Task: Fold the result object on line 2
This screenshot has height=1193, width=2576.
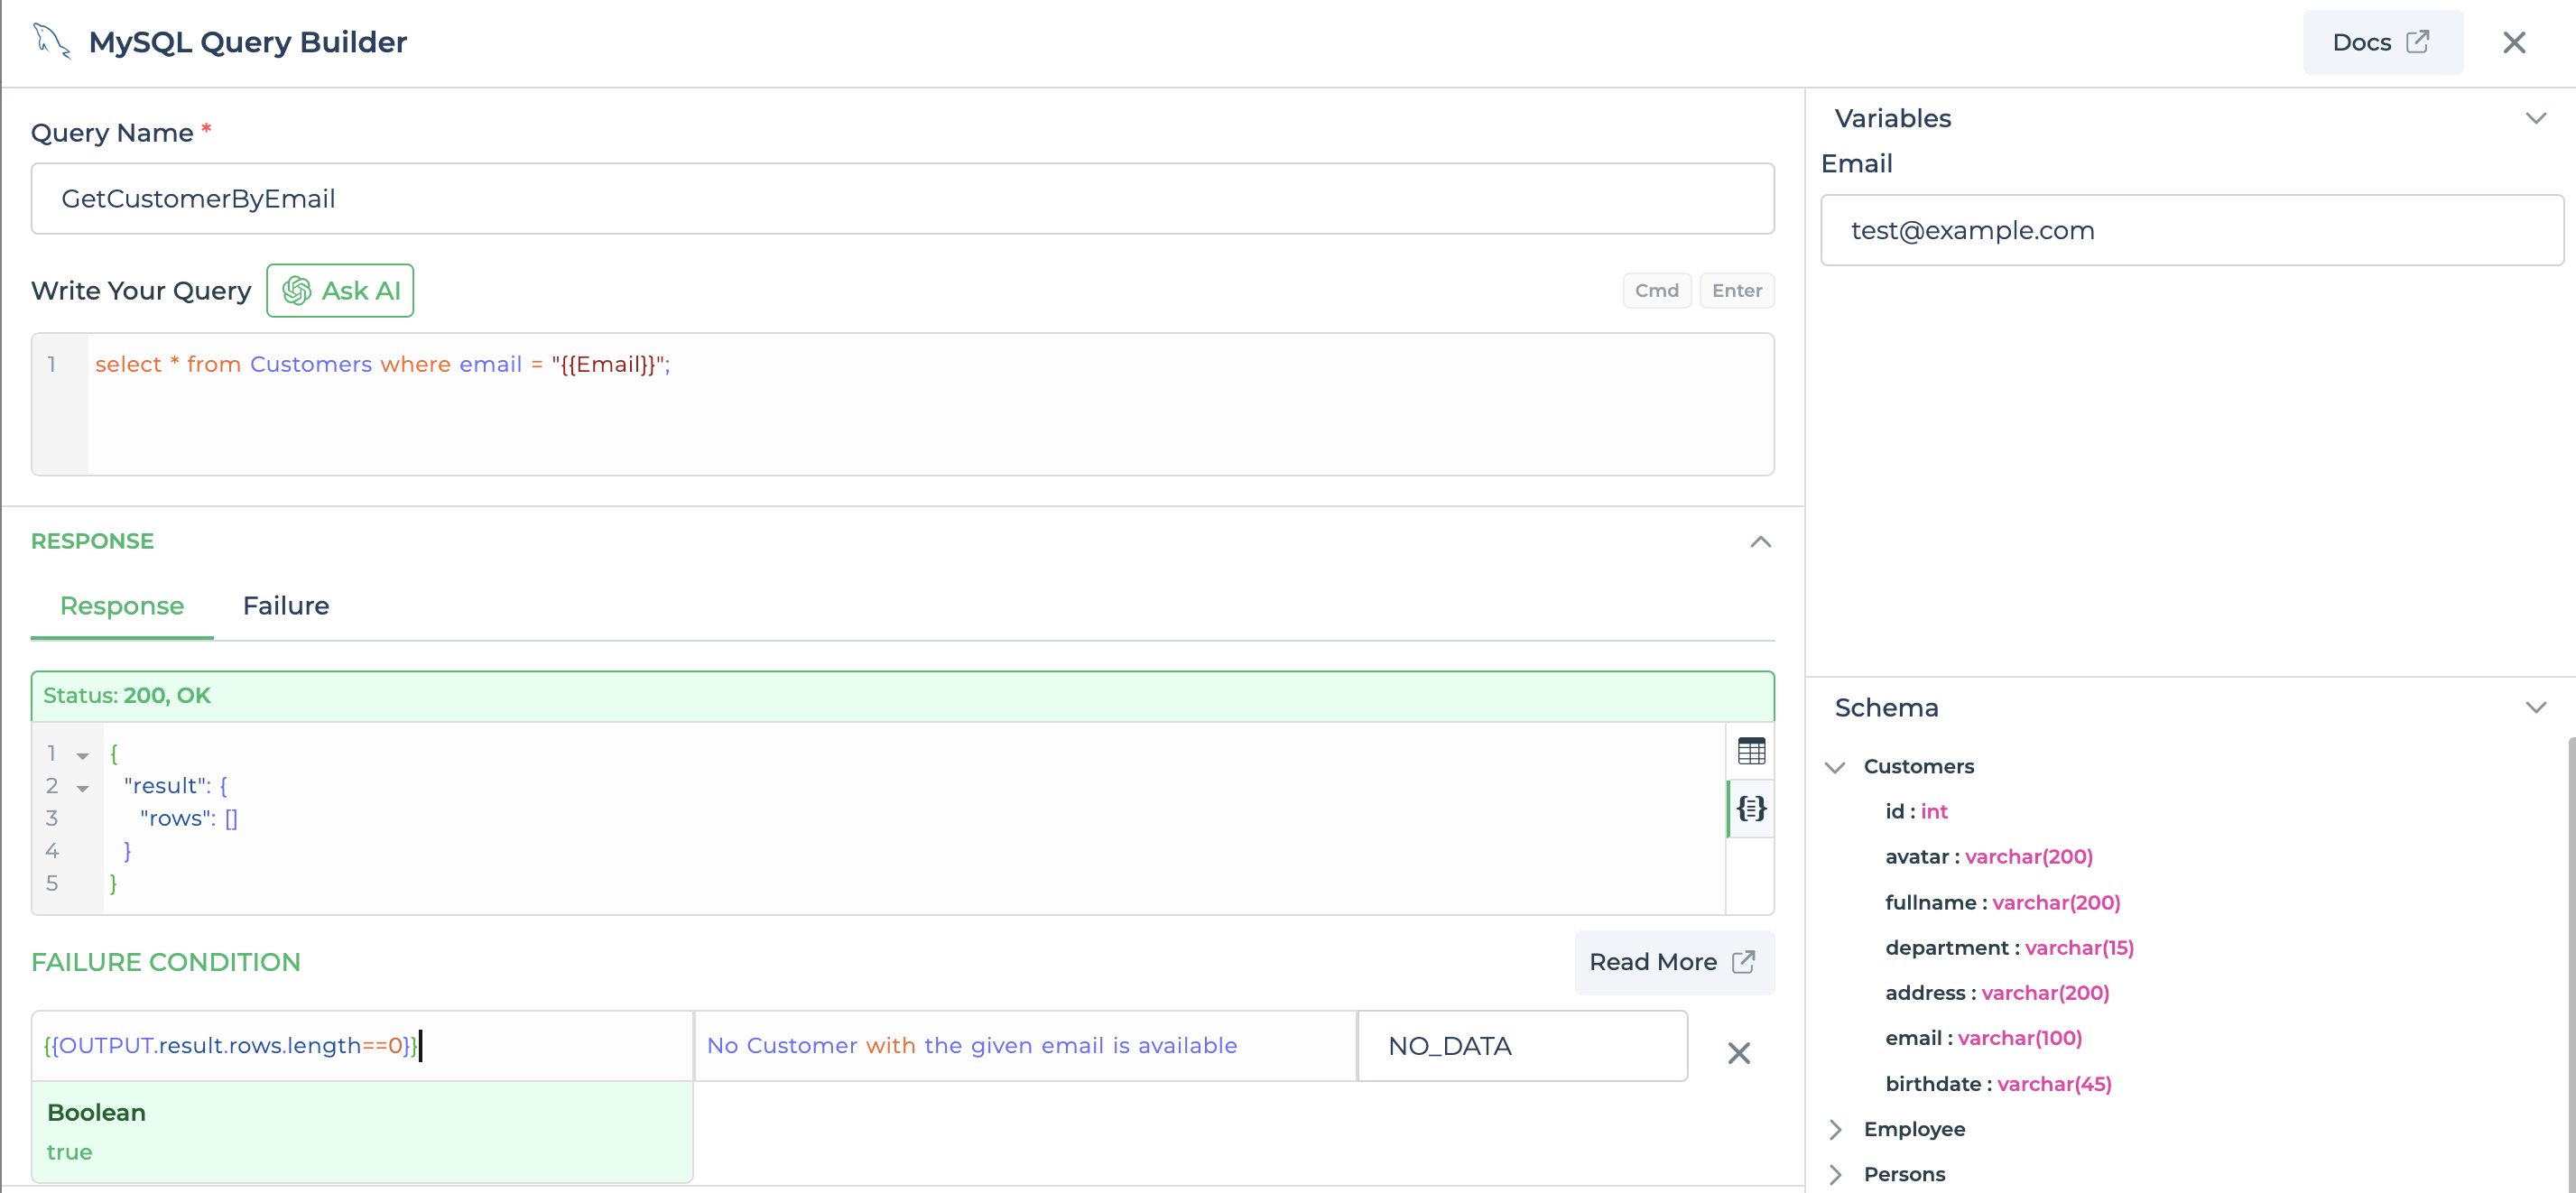Action: [x=83, y=789]
